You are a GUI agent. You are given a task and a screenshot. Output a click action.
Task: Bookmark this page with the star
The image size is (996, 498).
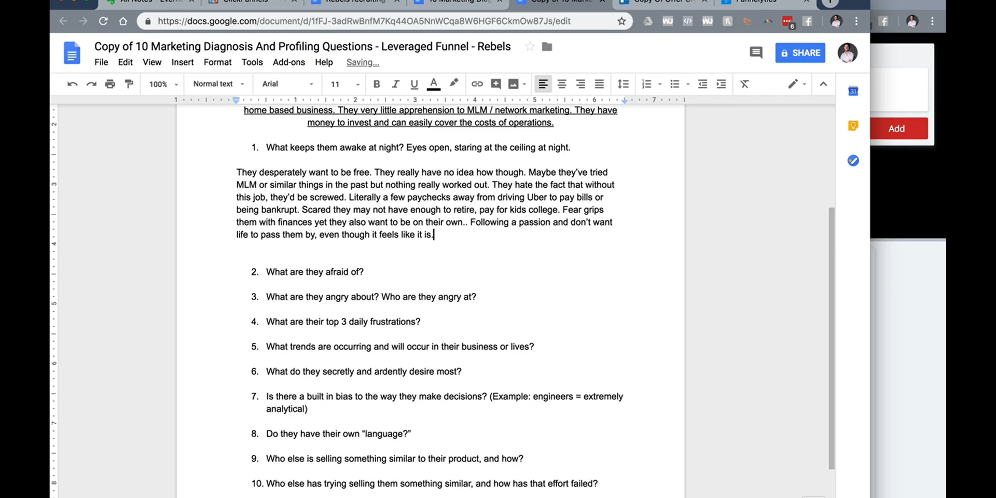tap(621, 21)
